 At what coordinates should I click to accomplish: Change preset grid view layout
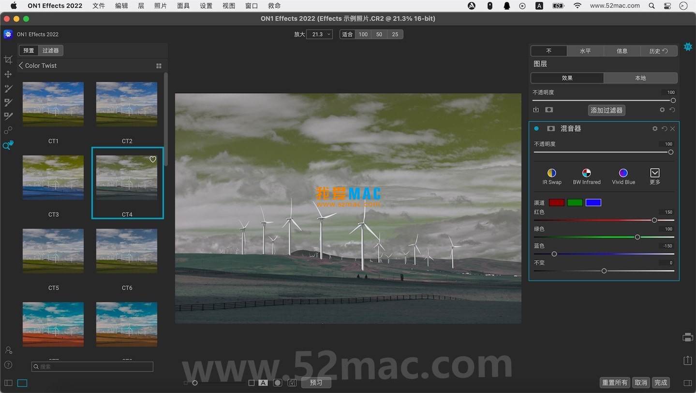point(159,66)
